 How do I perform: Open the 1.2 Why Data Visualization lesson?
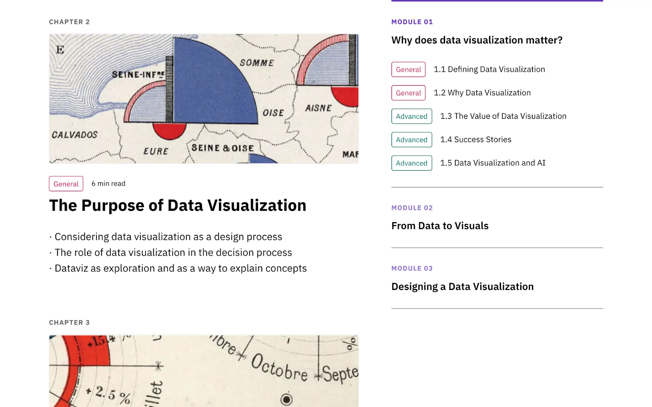pyautogui.click(x=482, y=93)
